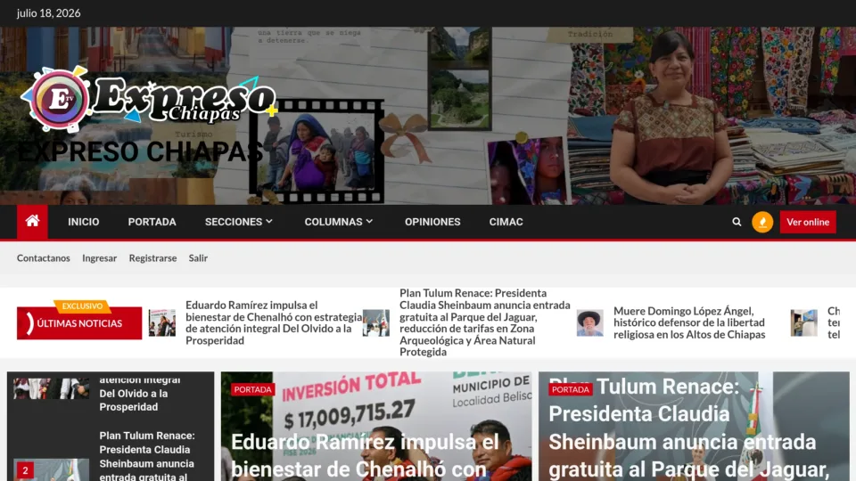Click the Expreso Chiapas circular logo

coord(60,99)
